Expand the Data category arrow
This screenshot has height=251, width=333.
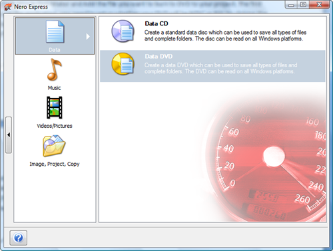tap(88, 37)
